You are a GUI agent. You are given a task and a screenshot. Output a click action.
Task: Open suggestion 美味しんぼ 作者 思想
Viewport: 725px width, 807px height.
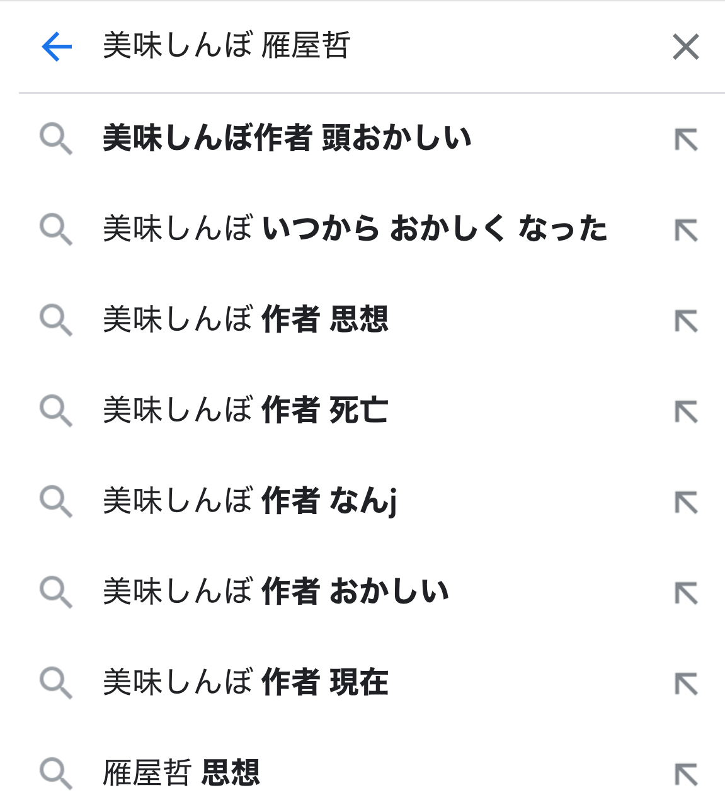(246, 319)
